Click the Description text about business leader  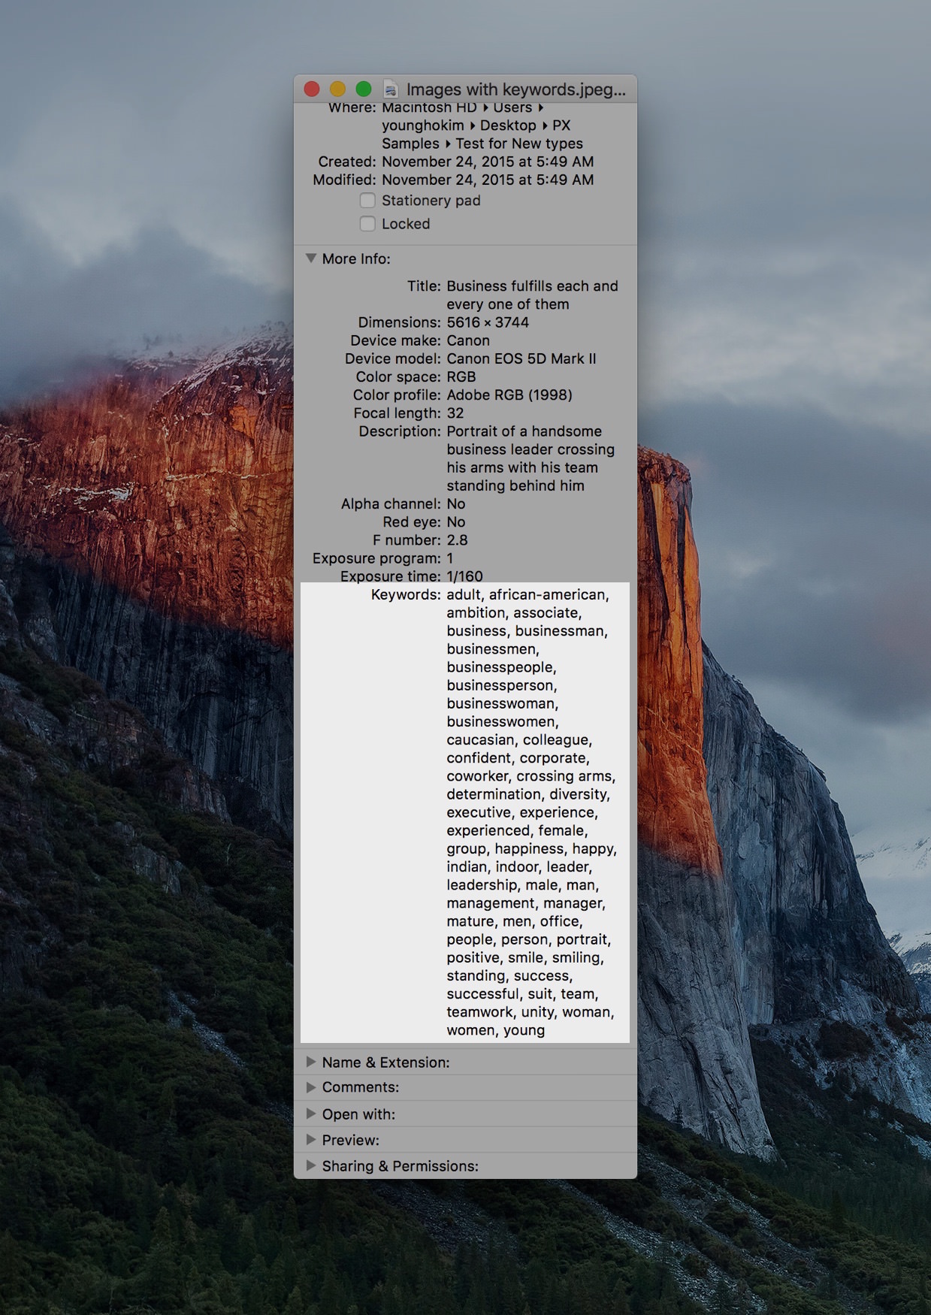(530, 458)
